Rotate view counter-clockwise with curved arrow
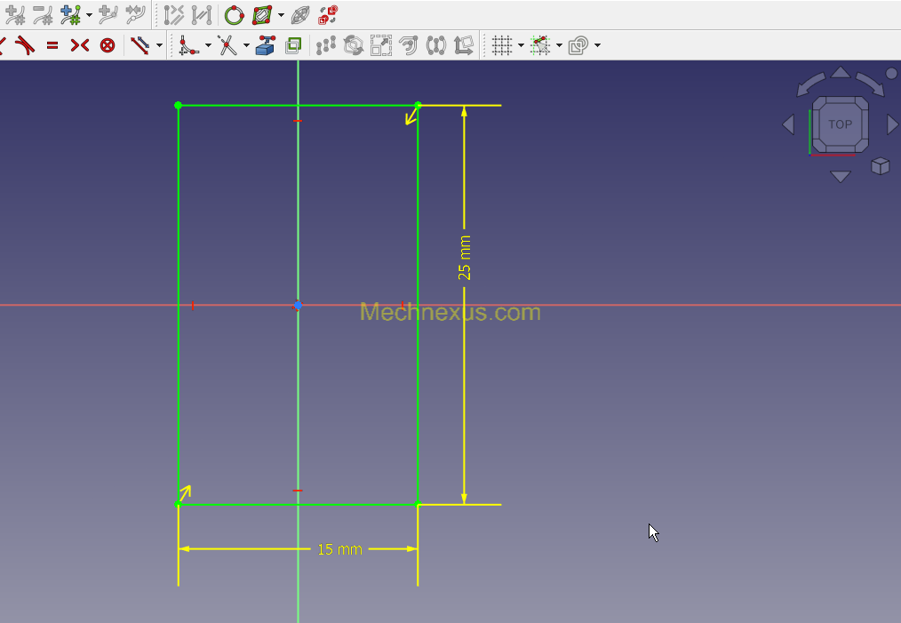This screenshot has height=623, width=901. click(x=810, y=84)
